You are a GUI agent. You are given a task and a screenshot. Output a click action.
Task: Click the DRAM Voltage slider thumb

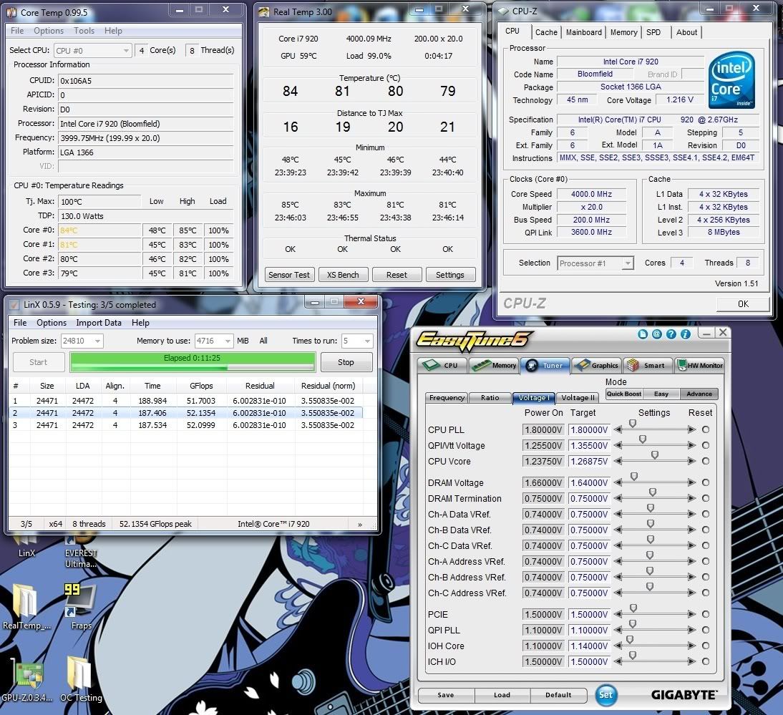(x=633, y=477)
